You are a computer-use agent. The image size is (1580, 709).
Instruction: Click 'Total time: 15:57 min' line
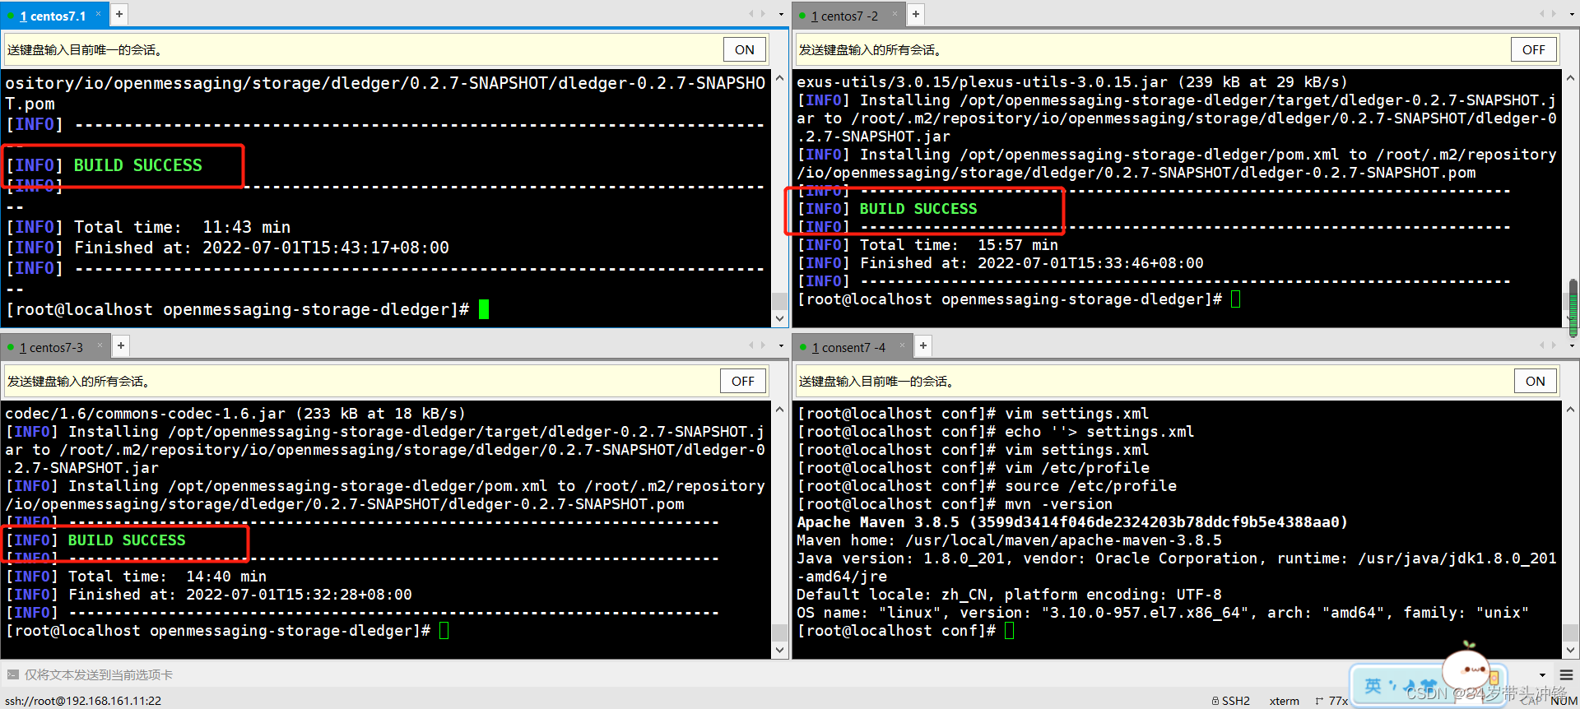pos(927,245)
